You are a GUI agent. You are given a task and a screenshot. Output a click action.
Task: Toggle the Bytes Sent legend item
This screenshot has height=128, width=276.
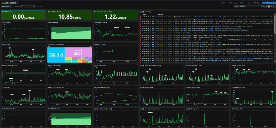8,82
